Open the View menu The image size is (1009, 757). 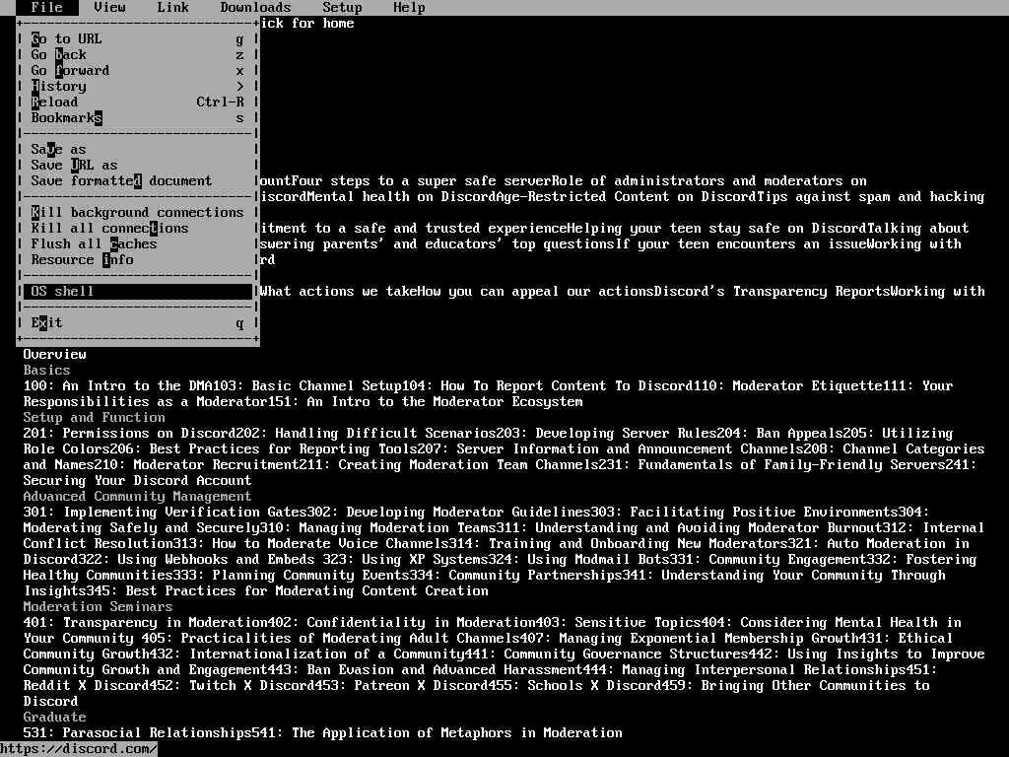click(109, 8)
